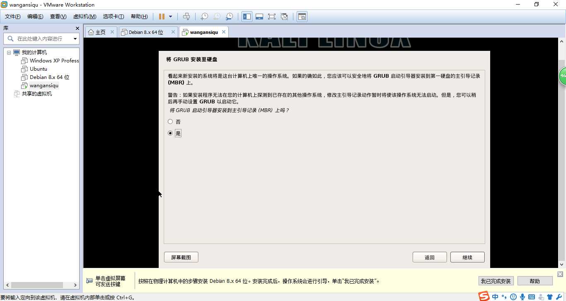Open the library search dropdown arrow
566x301 pixels.
pos(75,39)
